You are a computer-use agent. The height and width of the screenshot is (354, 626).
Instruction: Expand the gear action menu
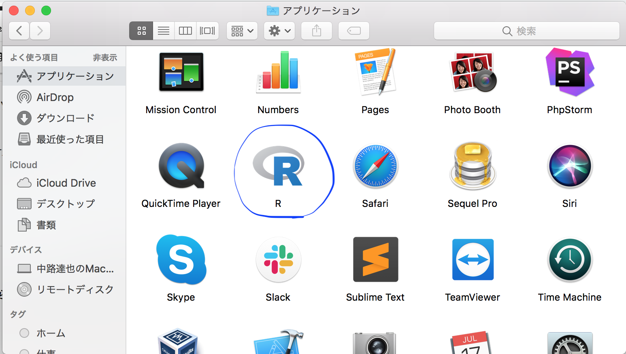click(279, 31)
